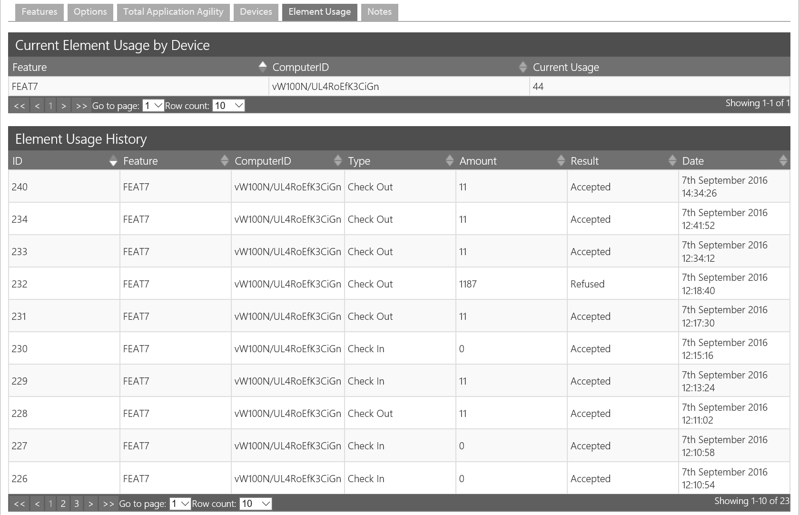This screenshot has height=515, width=799.
Task: Click the Element Usage History heading
Action: [81, 139]
